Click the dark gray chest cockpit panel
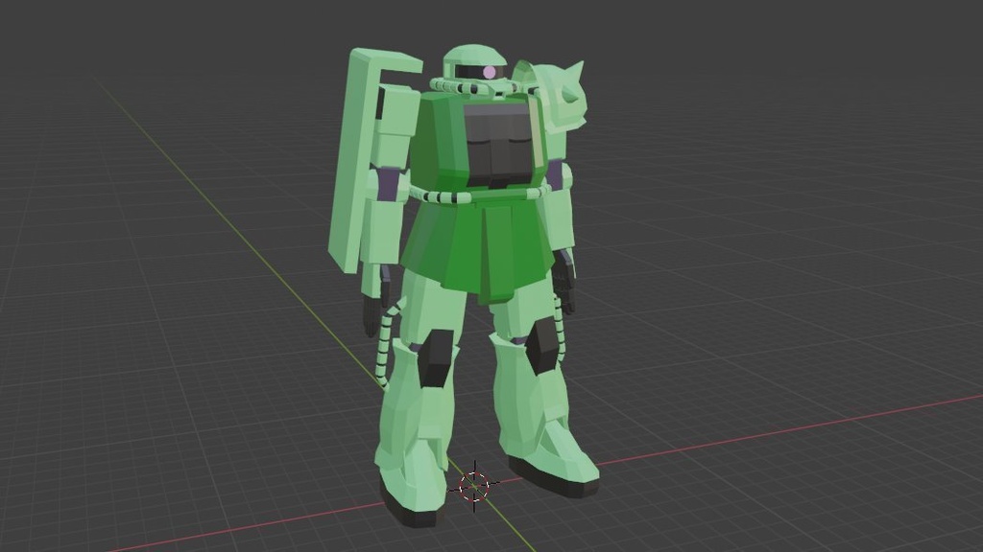 coord(498,146)
